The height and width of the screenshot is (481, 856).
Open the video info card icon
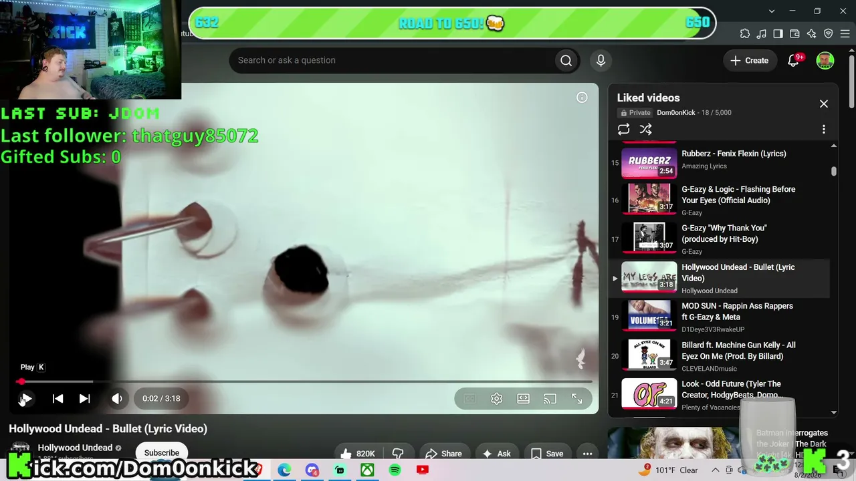(582, 98)
